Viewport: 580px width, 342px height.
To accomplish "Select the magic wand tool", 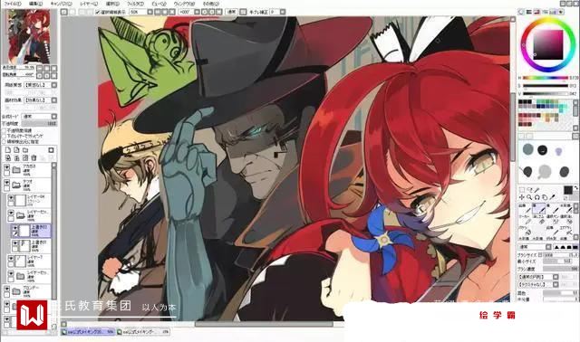I will pos(536,190).
